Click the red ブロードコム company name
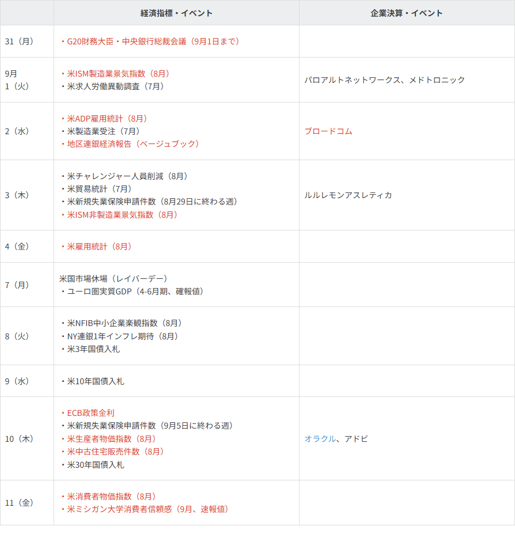515x534 pixels. (328, 131)
